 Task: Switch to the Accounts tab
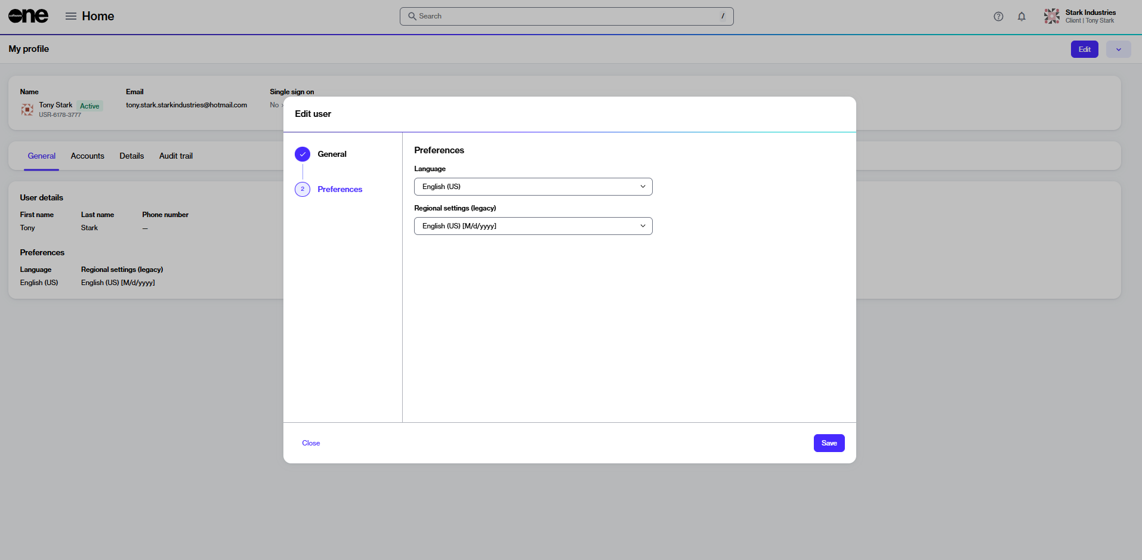87,156
